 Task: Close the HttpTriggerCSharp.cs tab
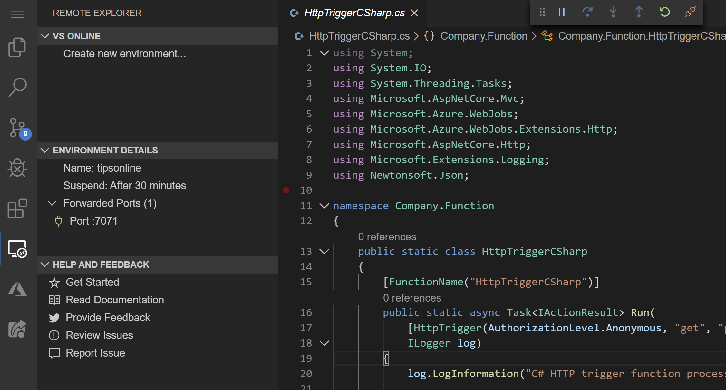pos(414,13)
